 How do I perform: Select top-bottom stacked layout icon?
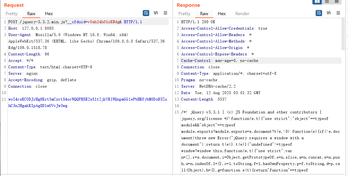click(x=327, y=2)
